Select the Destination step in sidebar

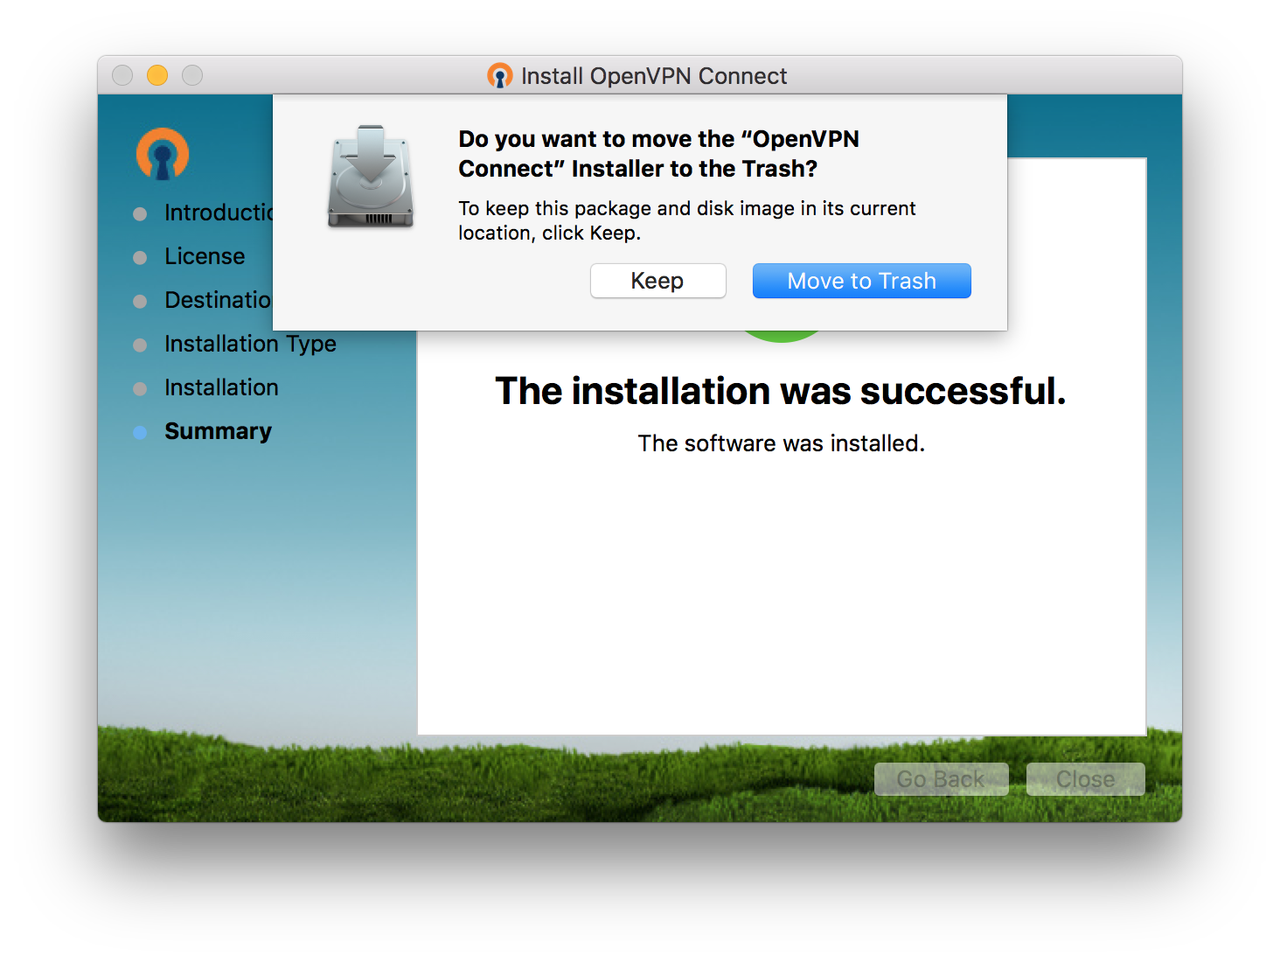218,300
